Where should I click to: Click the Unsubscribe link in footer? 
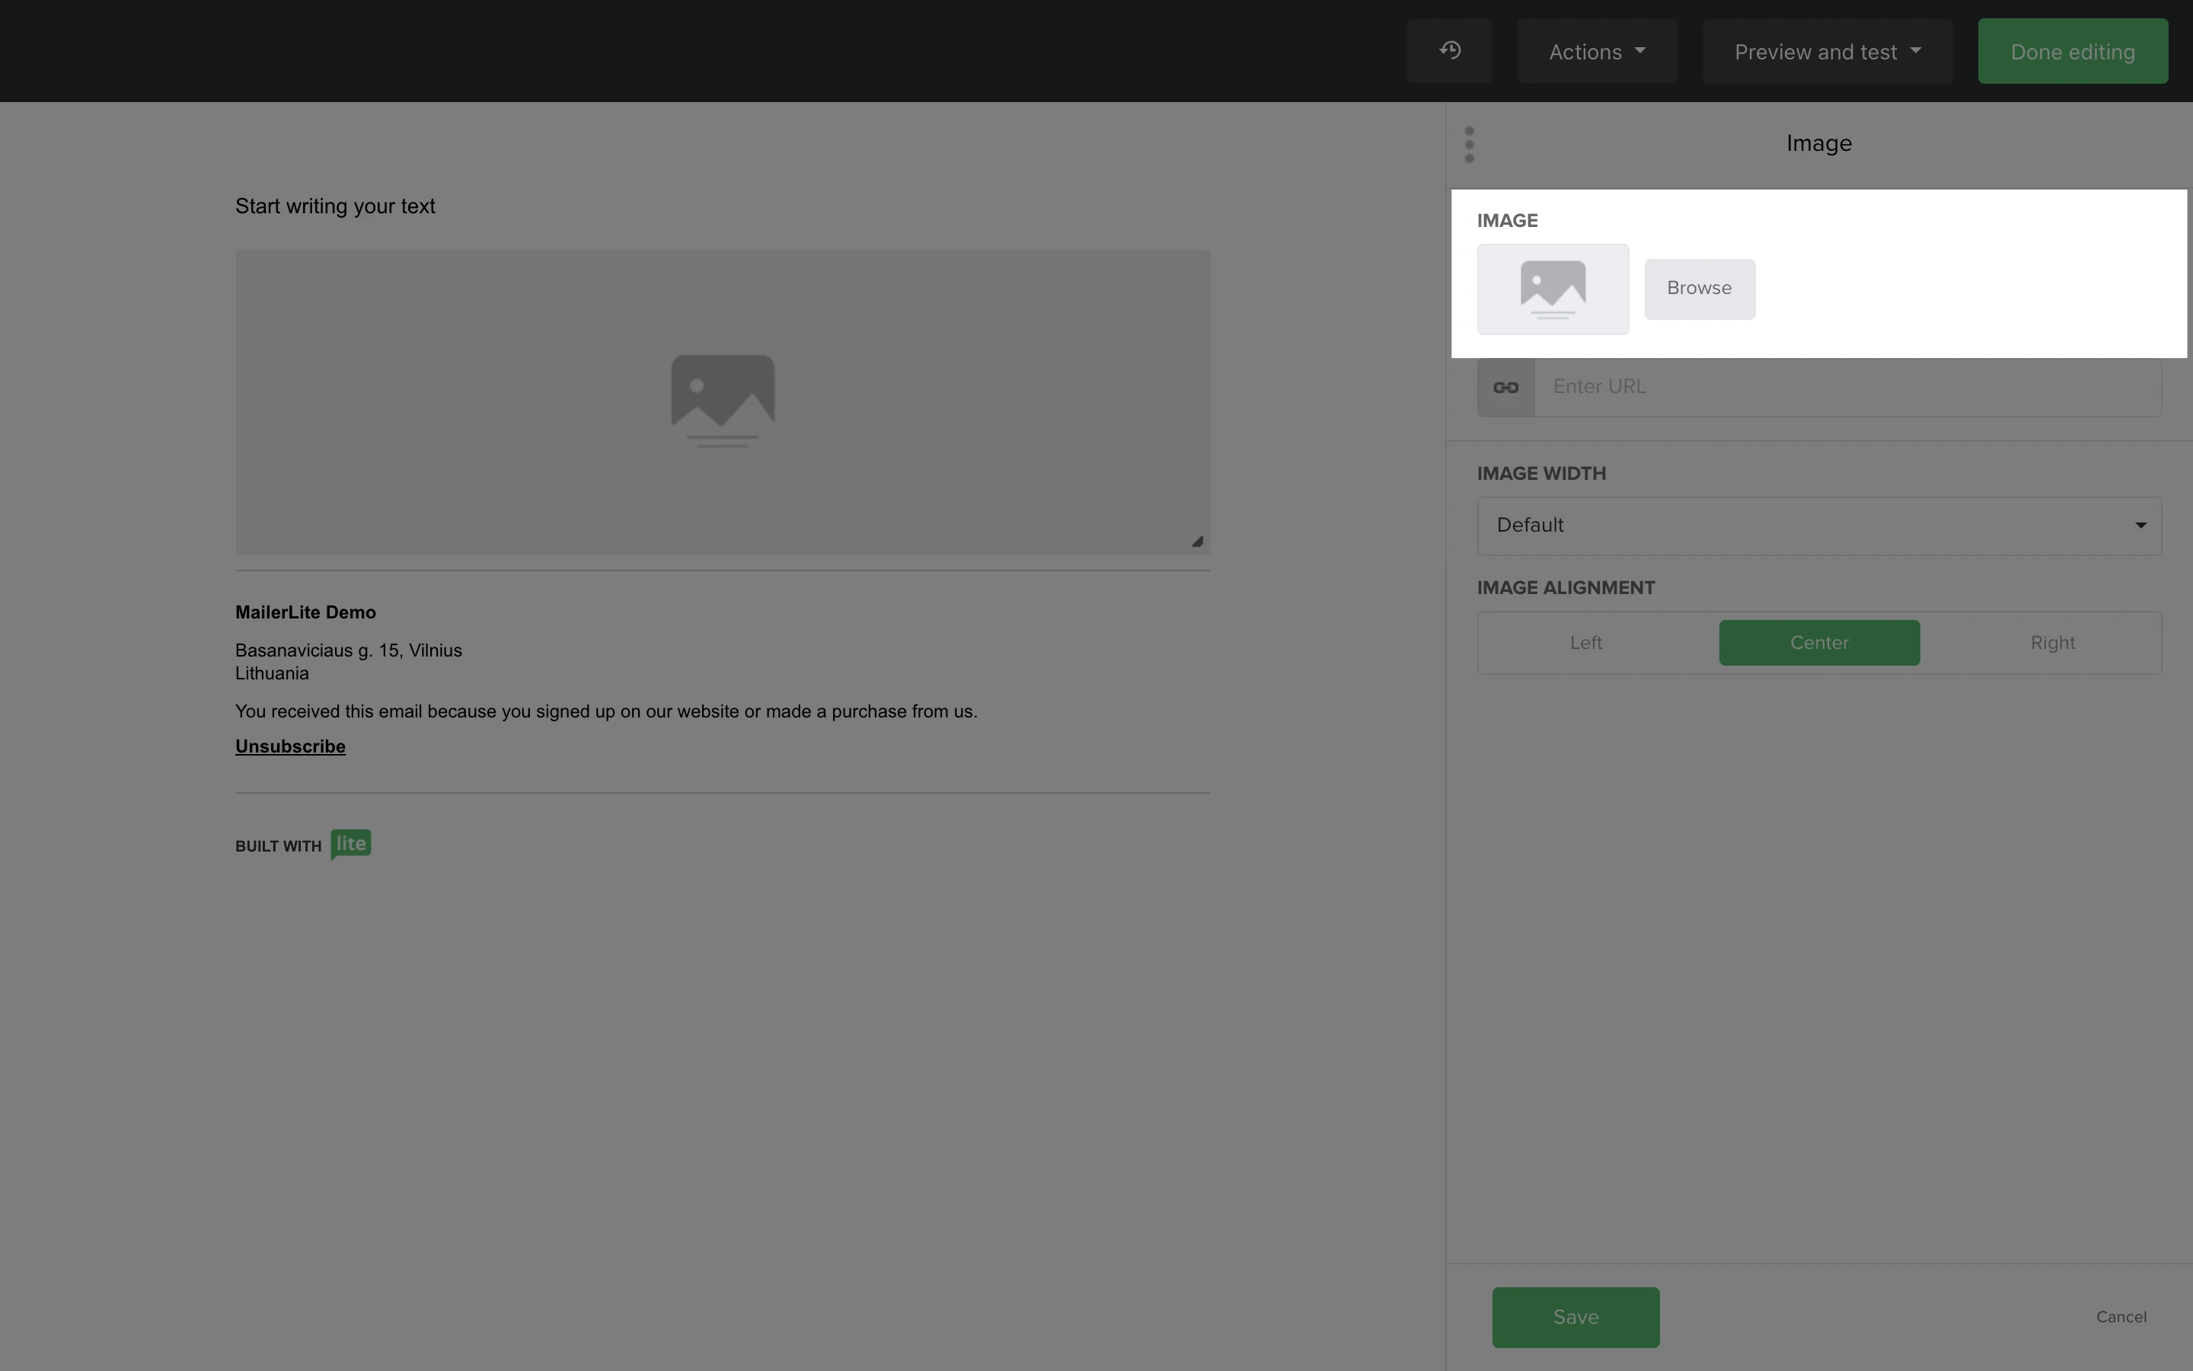tap(290, 746)
